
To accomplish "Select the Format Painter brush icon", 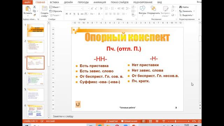I will point(34,15).
